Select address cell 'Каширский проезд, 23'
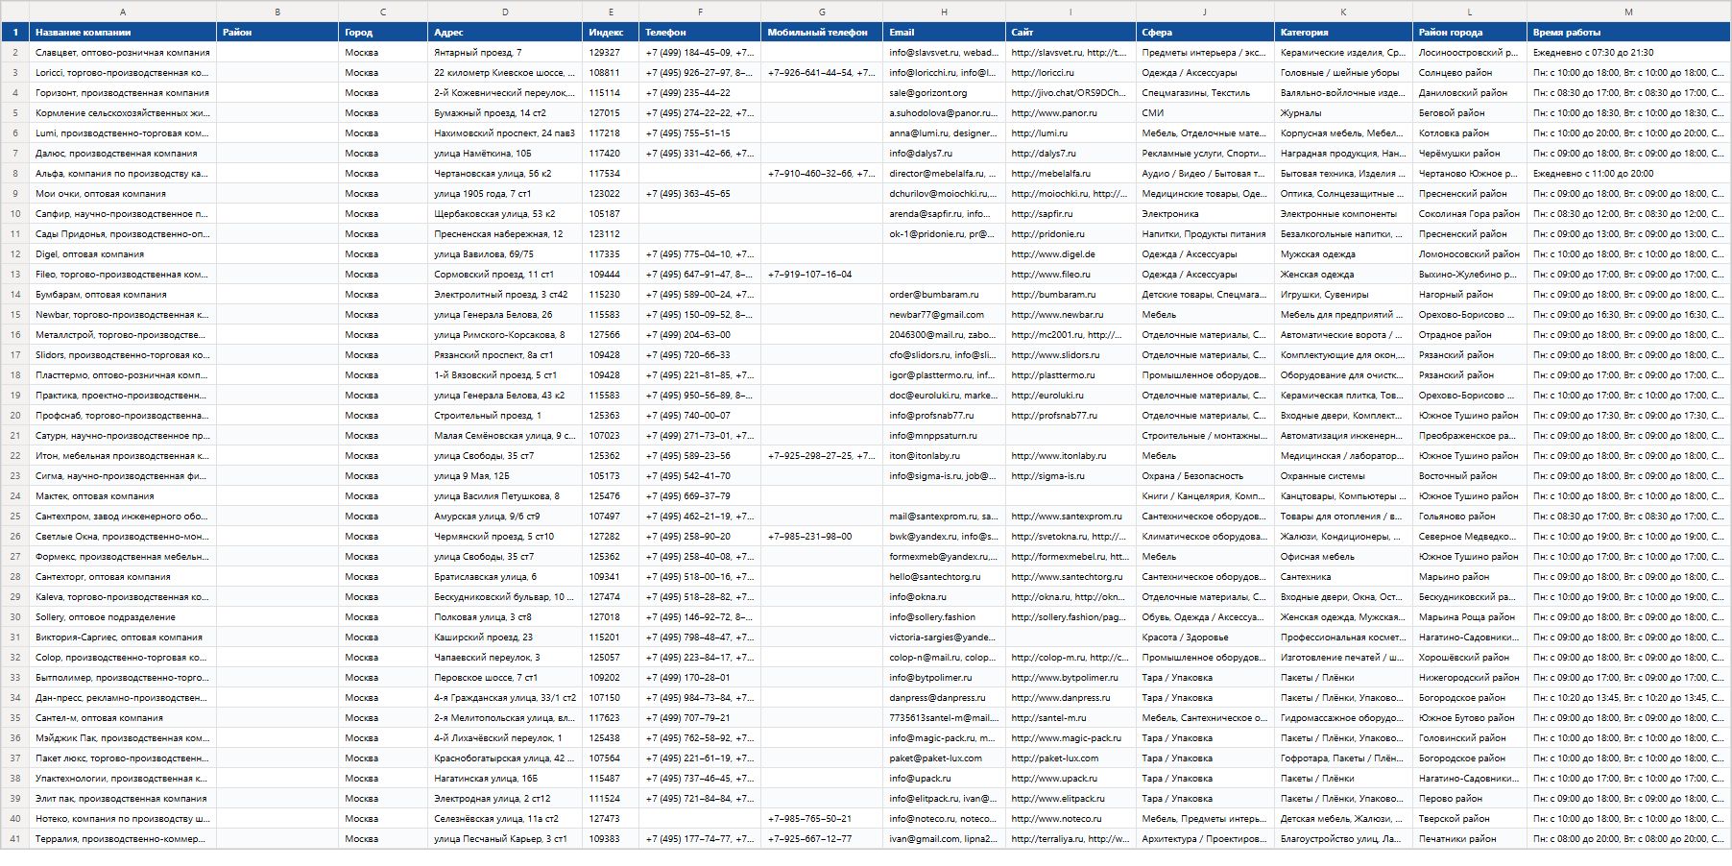Viewport: 1732px width, 866px height. [x=505, y=637]
